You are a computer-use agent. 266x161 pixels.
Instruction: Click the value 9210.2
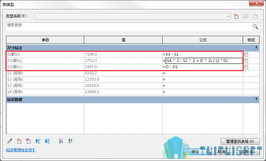91,73
